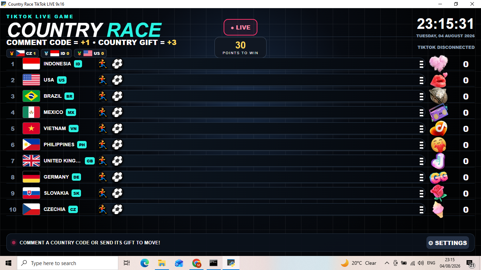
Task: Select the Brazil flag
Action: 31,96
